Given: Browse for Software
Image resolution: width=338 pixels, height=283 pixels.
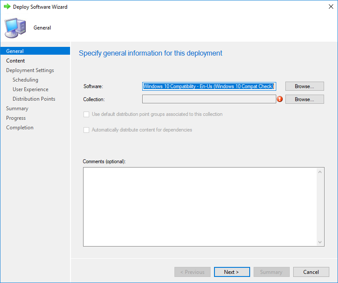Looking at the screenshot, I should [x=305, y=86].
